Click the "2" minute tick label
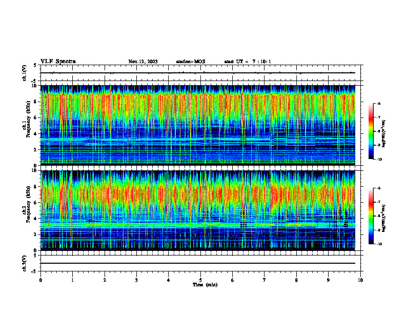The image size is (406, 314). click(x=105, y=280)
